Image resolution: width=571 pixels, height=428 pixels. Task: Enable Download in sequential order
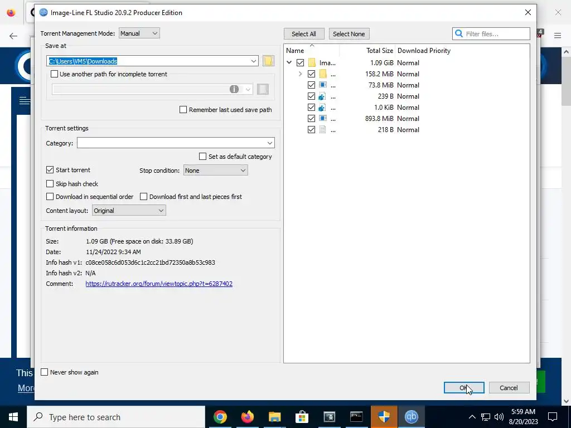(x=50, y=197)
